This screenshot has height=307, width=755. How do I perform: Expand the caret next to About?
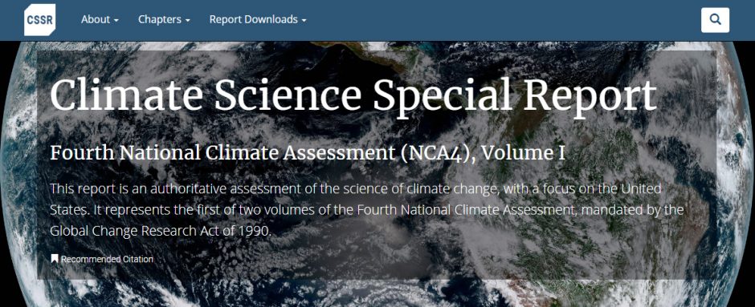116,20
